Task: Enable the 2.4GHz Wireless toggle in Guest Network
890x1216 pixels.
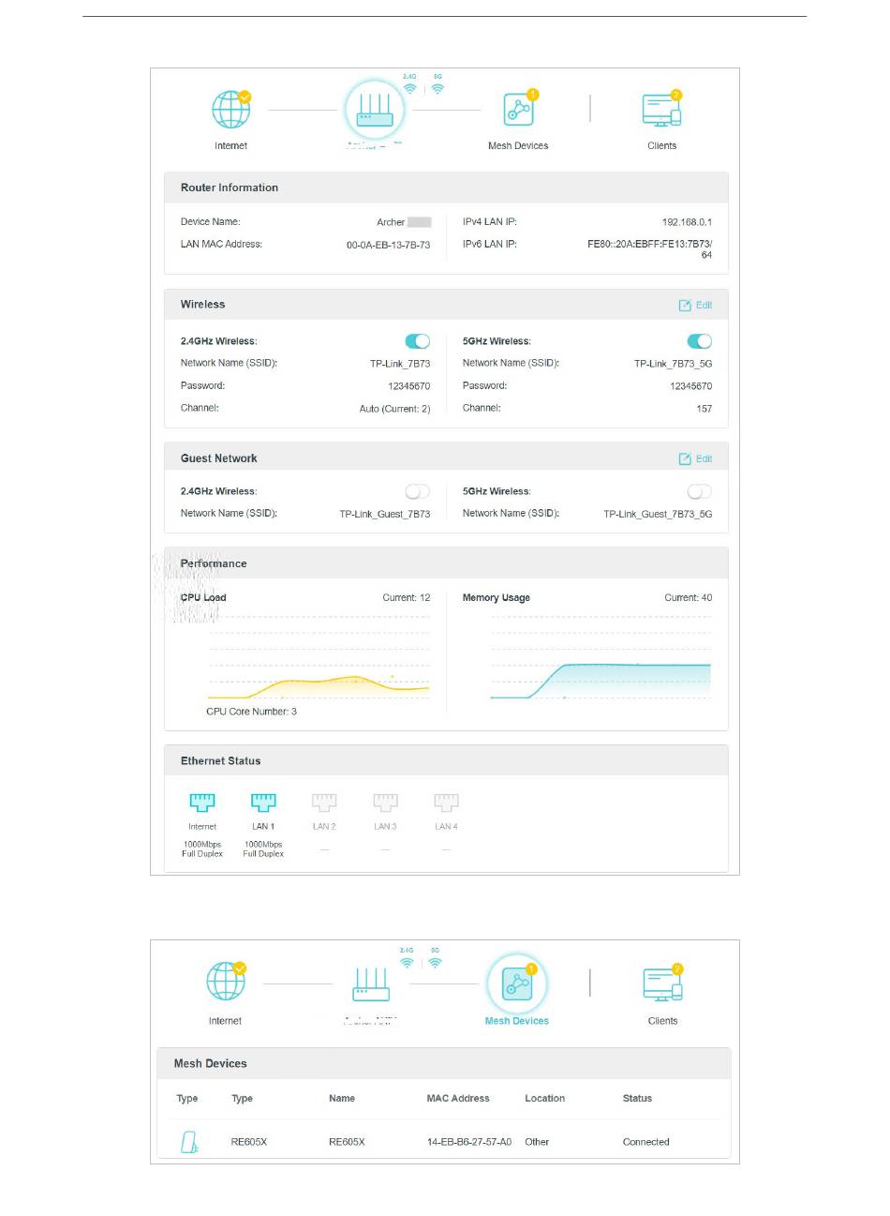Action: point(417,491)
